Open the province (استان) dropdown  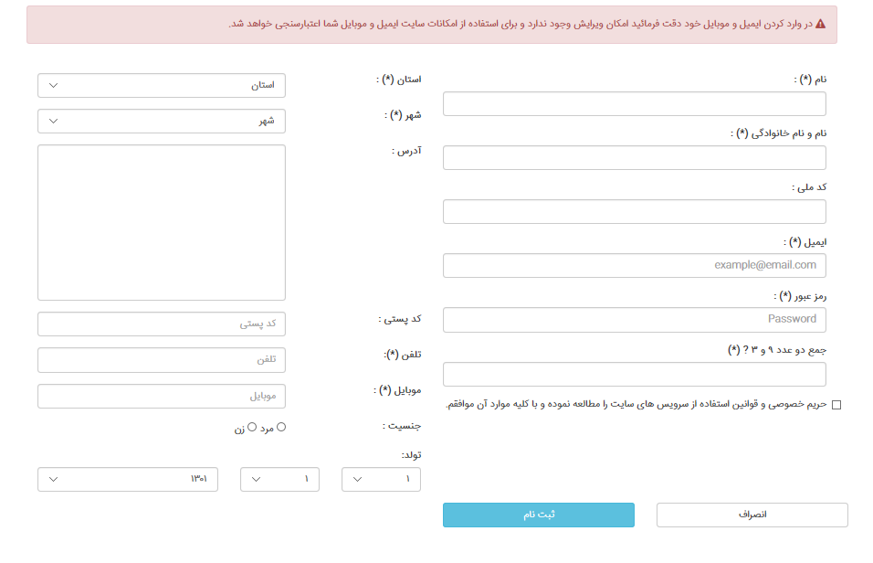click(x=162, y=86)
